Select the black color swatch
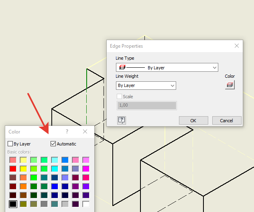Viewport: 254px width, 212px height. [13, 204]
